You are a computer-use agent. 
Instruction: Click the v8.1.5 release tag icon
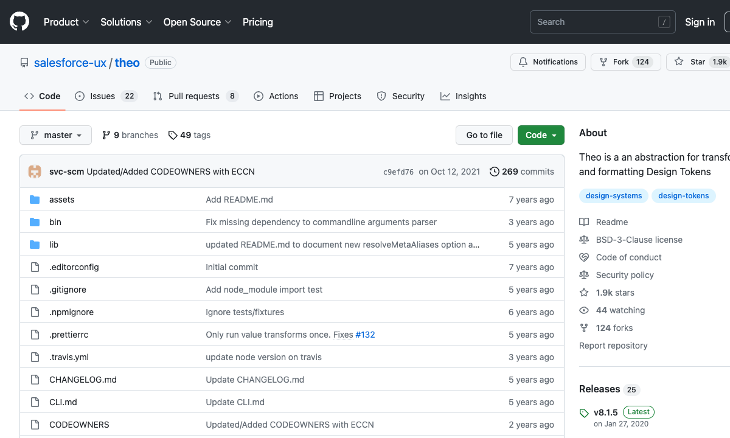(584, 413)
